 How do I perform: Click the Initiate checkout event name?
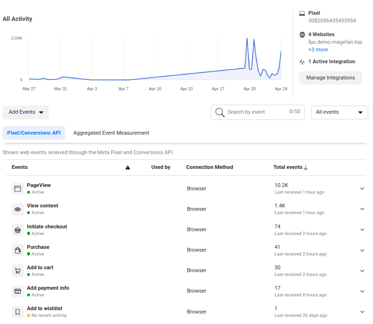tap(47, 226)
